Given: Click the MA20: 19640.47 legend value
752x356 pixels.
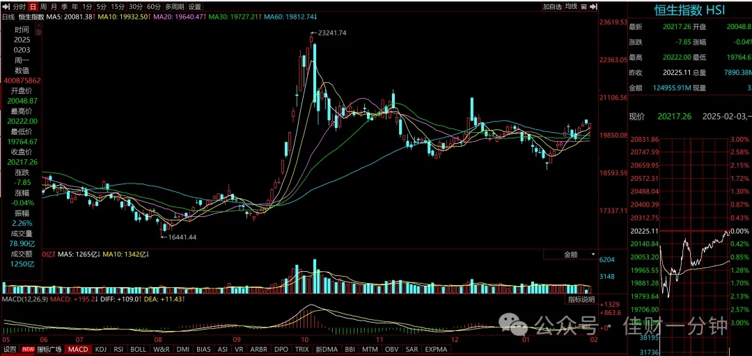Looking at the screenshot, I should pos(178,17).
